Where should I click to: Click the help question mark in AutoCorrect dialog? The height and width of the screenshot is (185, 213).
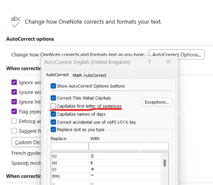click(149, 62)
